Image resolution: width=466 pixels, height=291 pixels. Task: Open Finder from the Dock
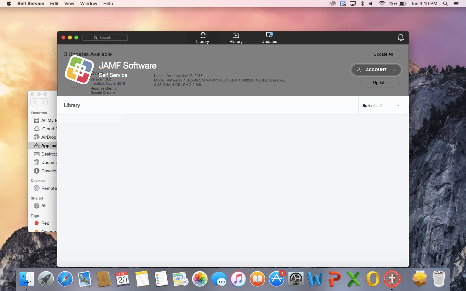27,279
